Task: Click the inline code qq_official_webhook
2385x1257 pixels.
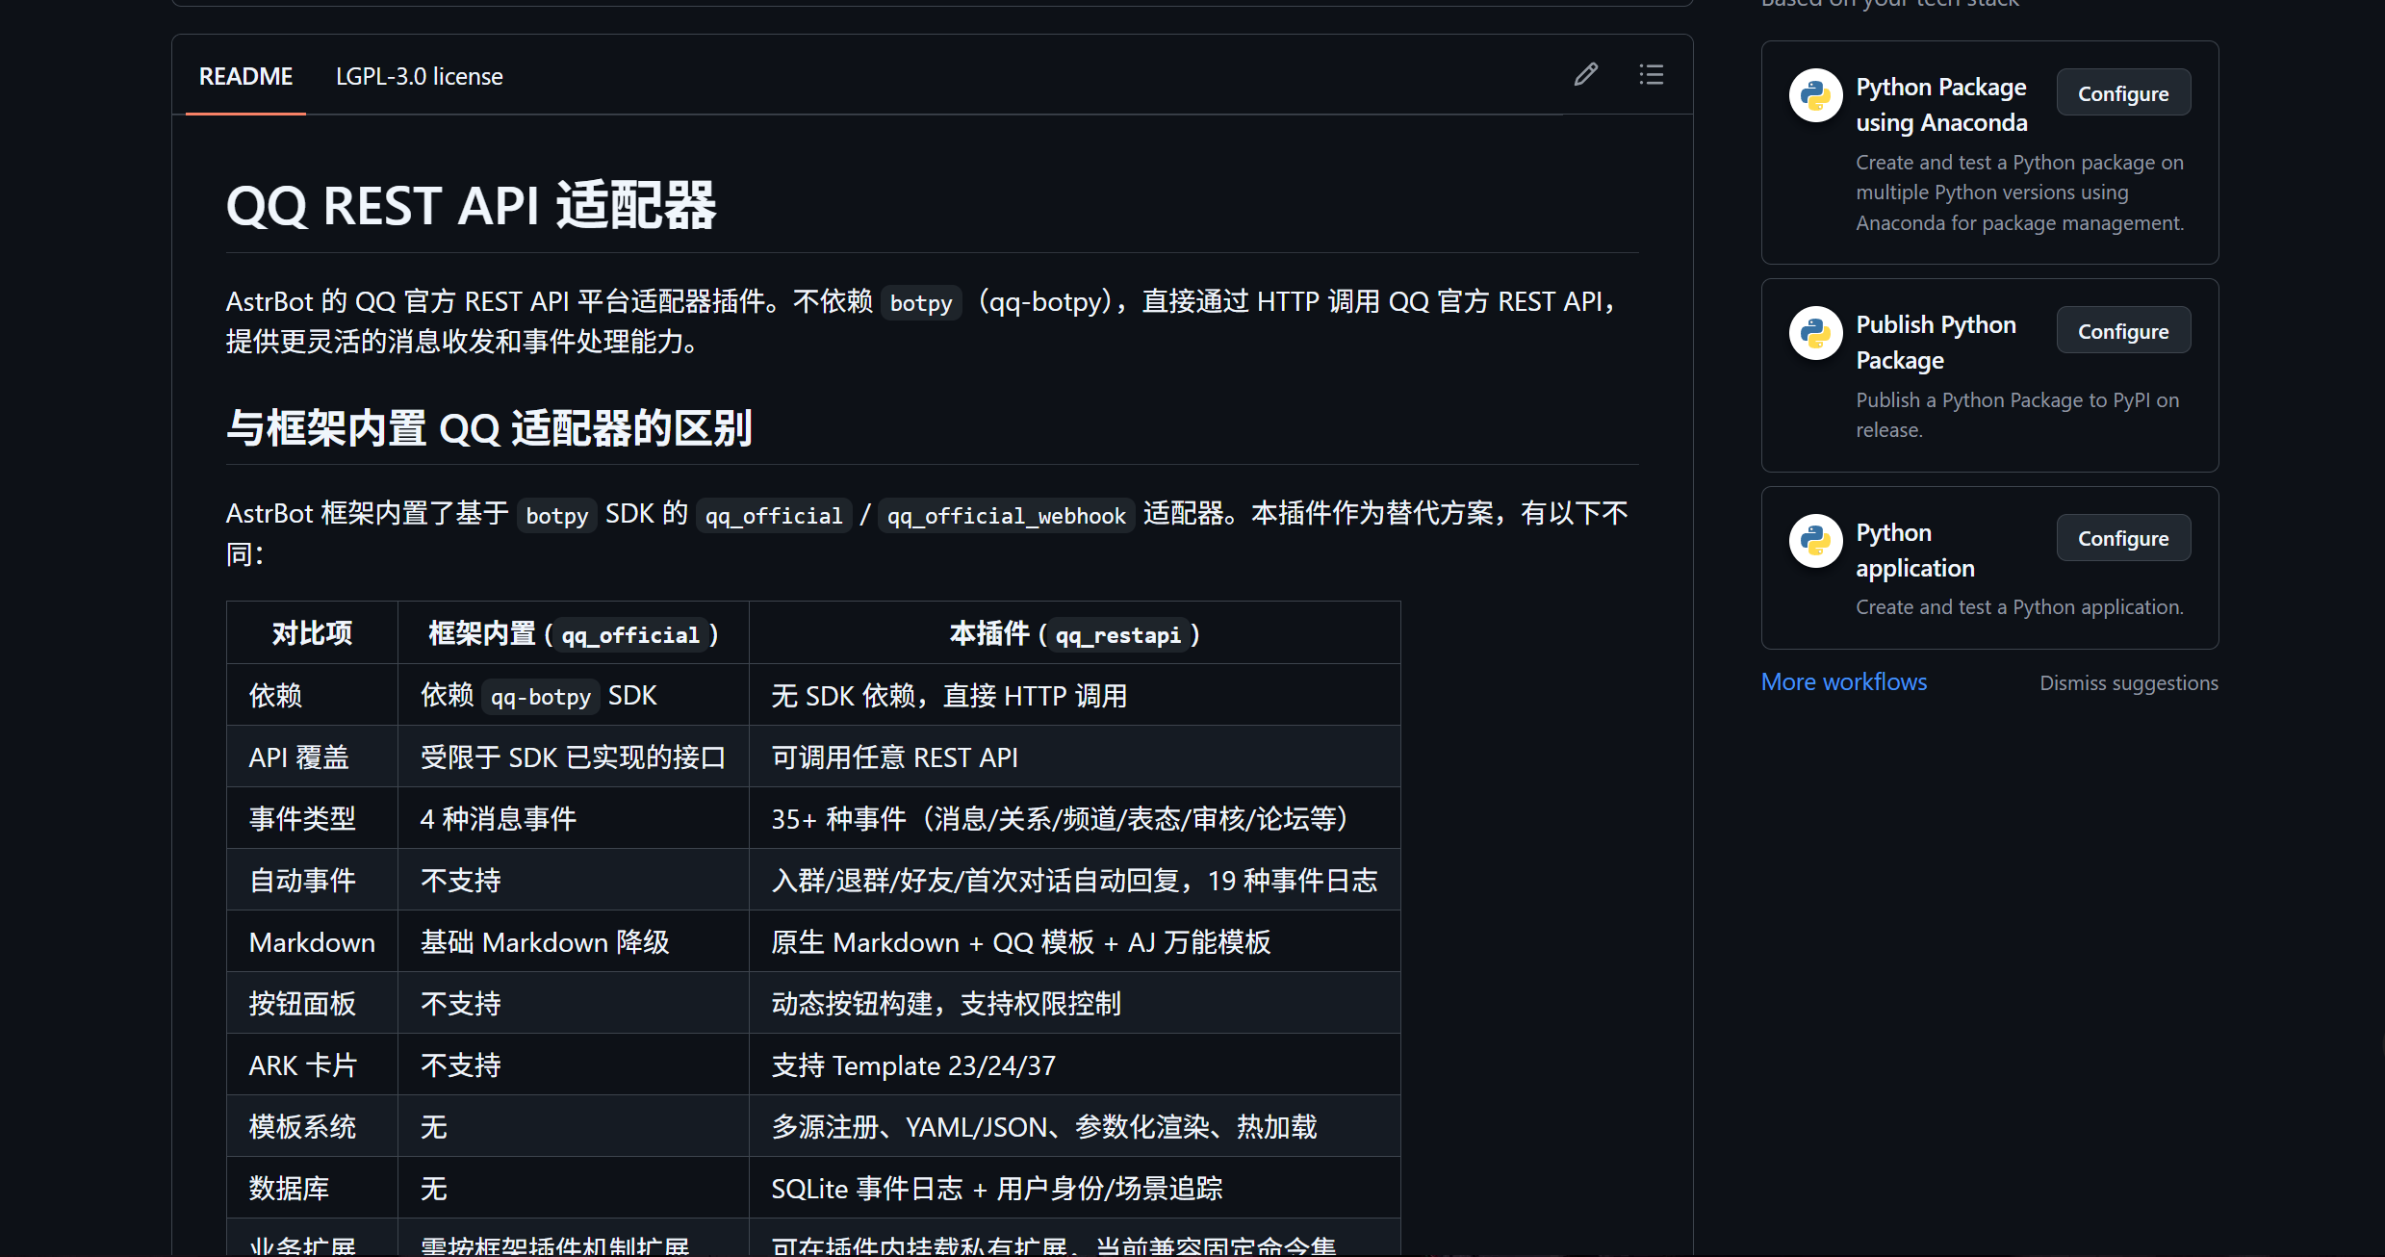Action: [x=1006, y=516]
